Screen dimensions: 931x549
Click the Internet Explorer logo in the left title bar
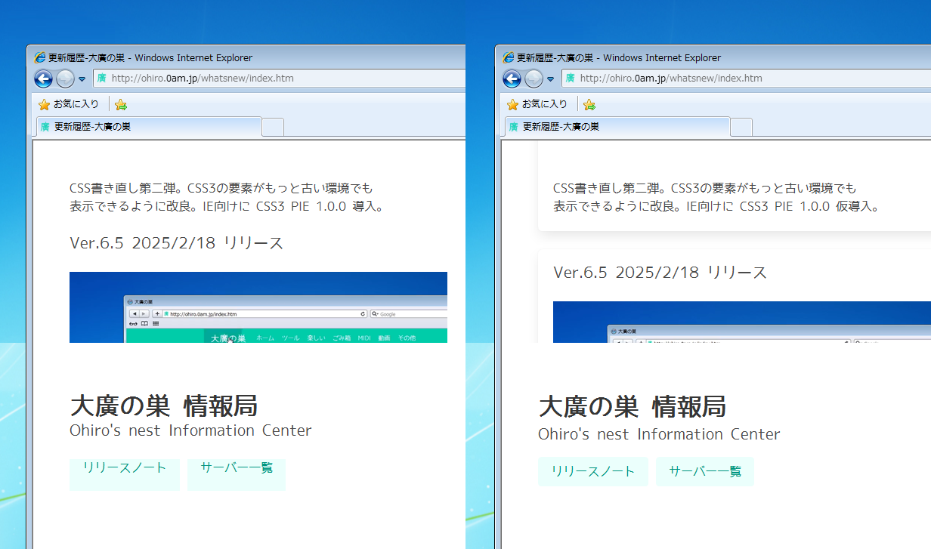pos(40,57)
